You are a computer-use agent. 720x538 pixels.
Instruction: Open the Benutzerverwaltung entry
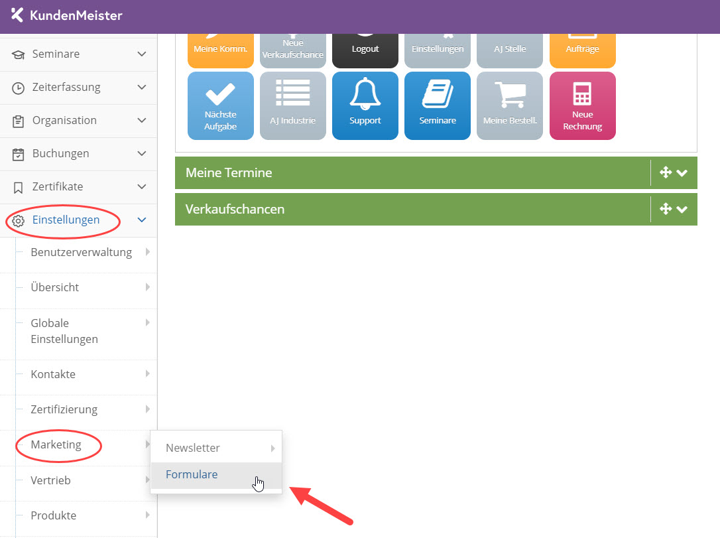82,252
